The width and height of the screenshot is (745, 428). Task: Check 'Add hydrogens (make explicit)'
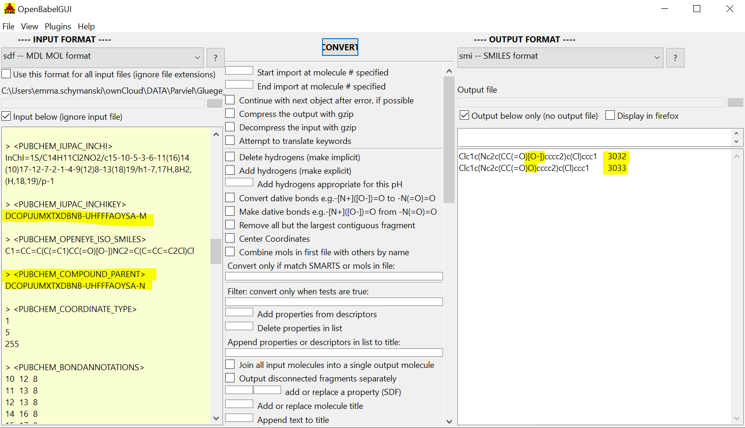click(x=230, y=170)
